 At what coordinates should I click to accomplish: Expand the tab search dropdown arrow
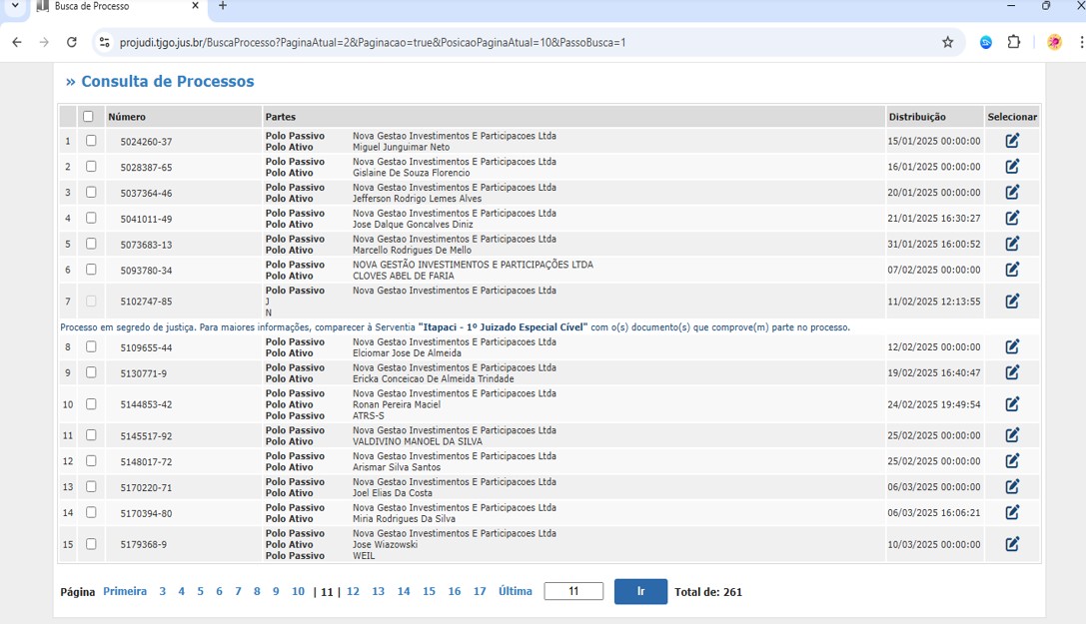tap(15, 6)
